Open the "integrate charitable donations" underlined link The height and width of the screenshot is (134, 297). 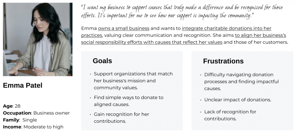pos(226,28)
